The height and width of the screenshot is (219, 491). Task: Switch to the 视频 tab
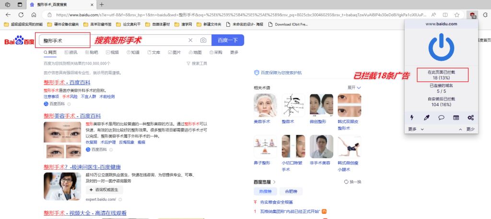click(112, 52)
